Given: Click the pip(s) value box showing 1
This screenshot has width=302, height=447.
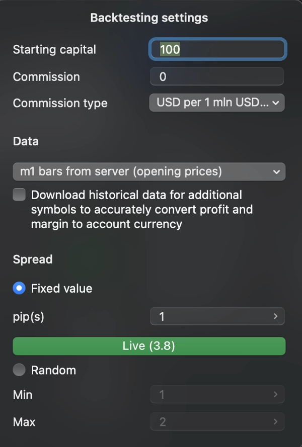Looking at the screenshot, I should (x=211, y=316).
